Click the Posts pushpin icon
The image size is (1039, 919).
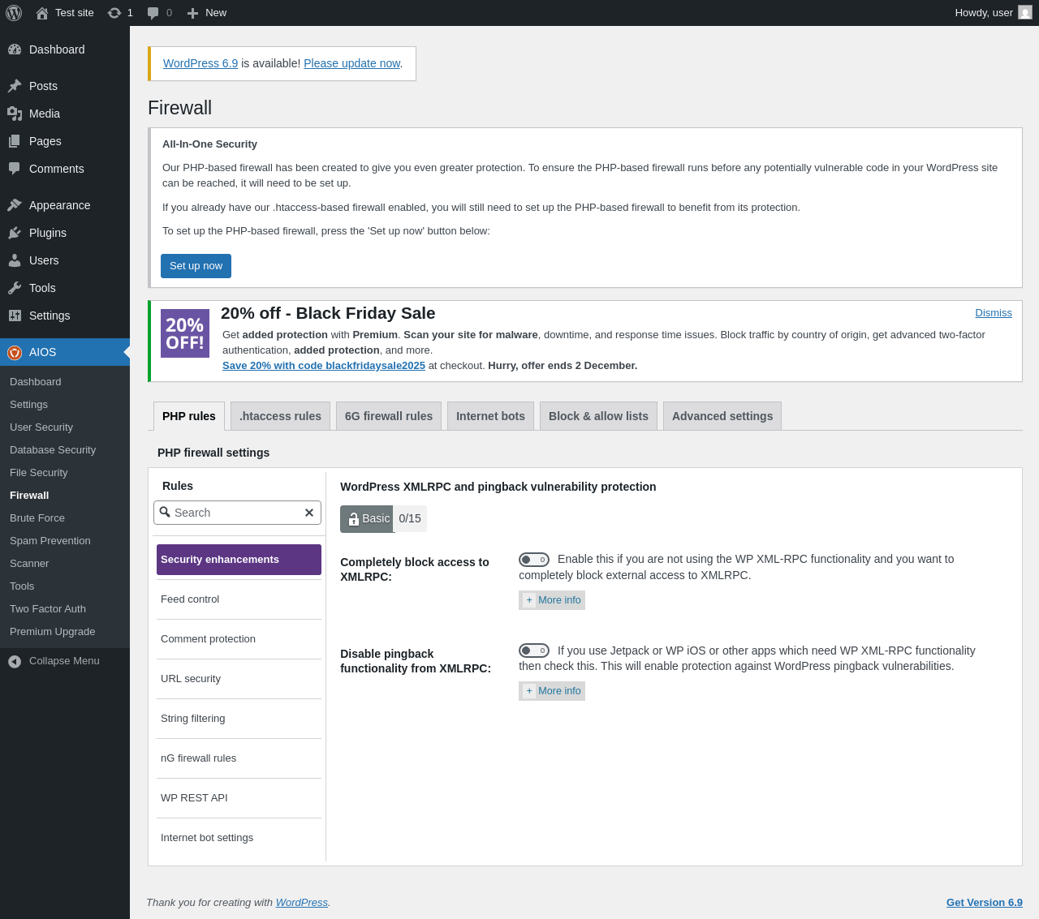tap(15, 86)
